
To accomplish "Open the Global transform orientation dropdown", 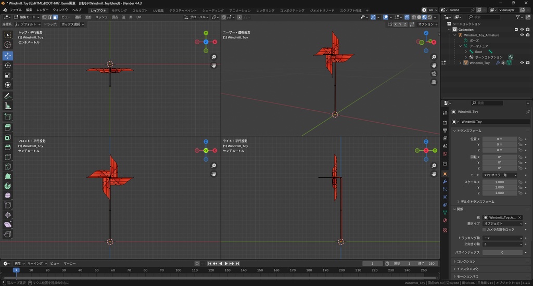I will (196, 17).
